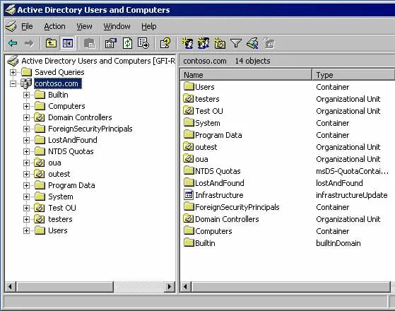Click the green Refresh toolbar icon
This screenshot has width=395, height=311.
pos(127,43)
